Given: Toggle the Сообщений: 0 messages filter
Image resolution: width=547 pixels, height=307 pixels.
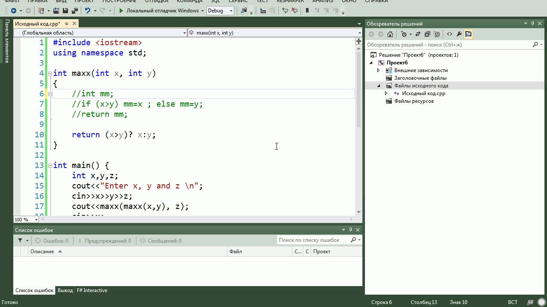Looking at the screenshot, I should [161, 240].
